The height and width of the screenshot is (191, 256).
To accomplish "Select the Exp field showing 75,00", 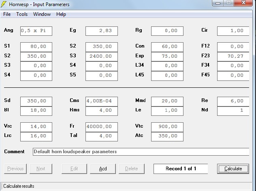I will click(x=167, y=56).
